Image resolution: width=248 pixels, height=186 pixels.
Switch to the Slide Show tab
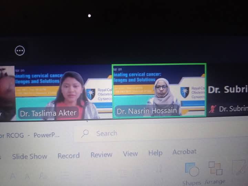(29, 156)
